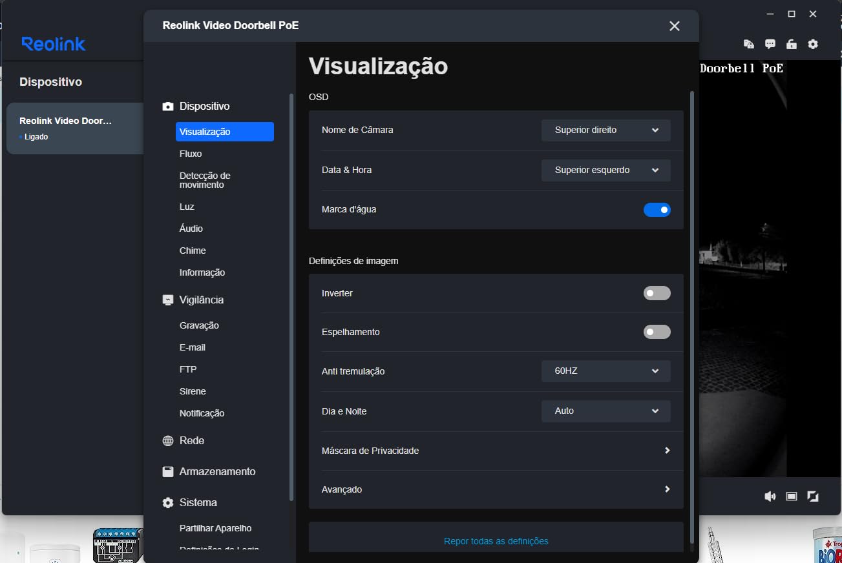
Task: Click the Marca d'água label
Action: (x=349, y=210)
